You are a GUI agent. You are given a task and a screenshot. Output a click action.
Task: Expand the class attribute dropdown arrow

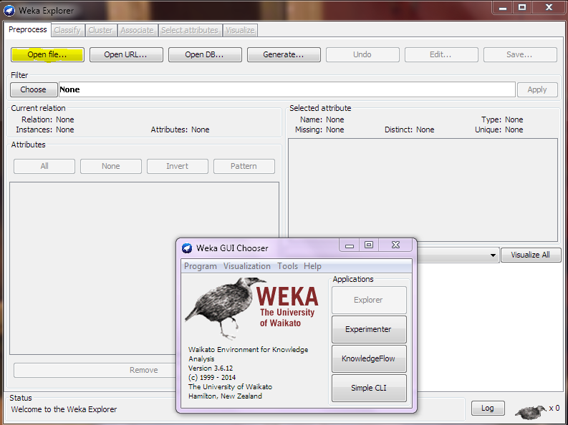point(493,255)
